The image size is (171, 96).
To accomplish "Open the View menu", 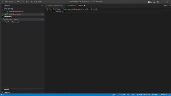I will [19, 2].
